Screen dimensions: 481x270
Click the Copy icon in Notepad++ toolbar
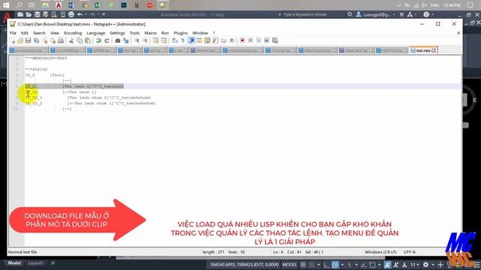point(80,40)
